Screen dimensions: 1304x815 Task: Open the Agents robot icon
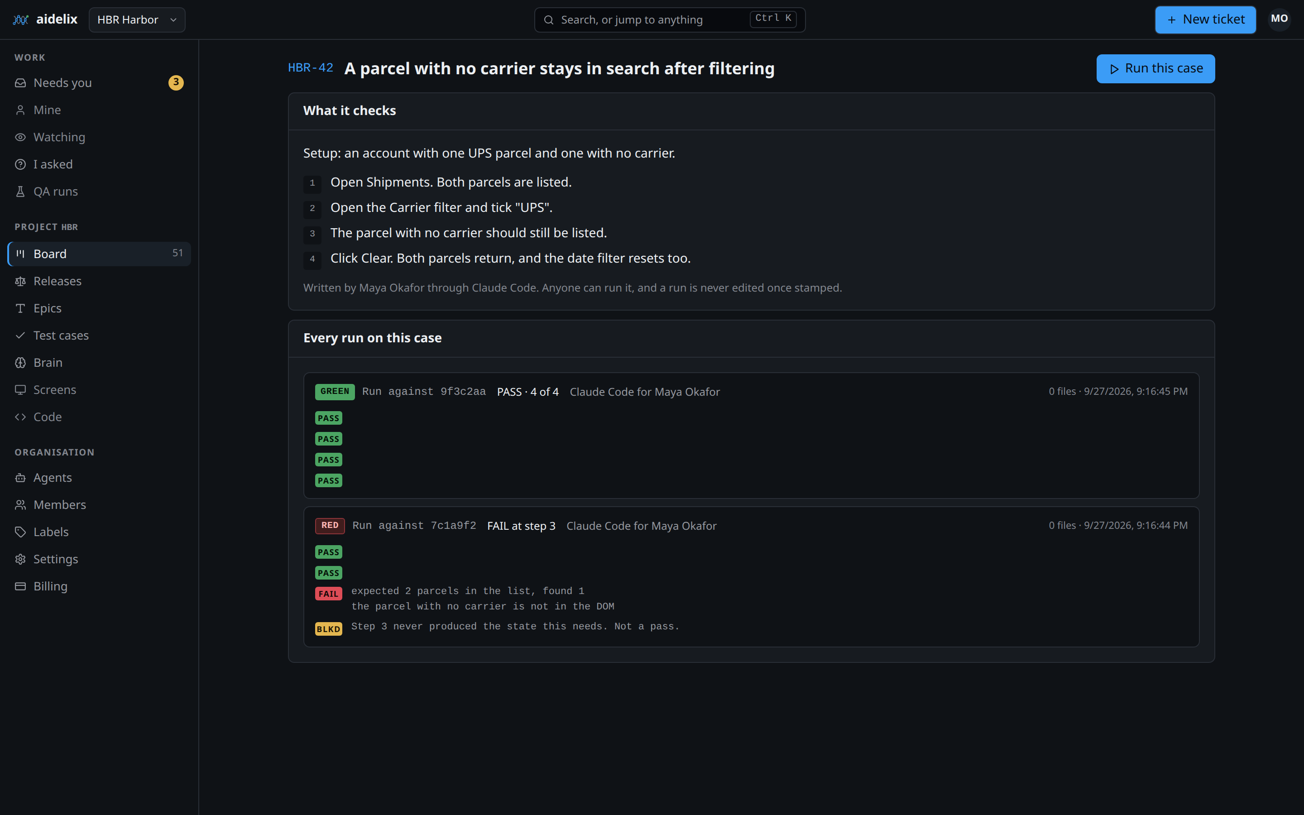[20, 478]
